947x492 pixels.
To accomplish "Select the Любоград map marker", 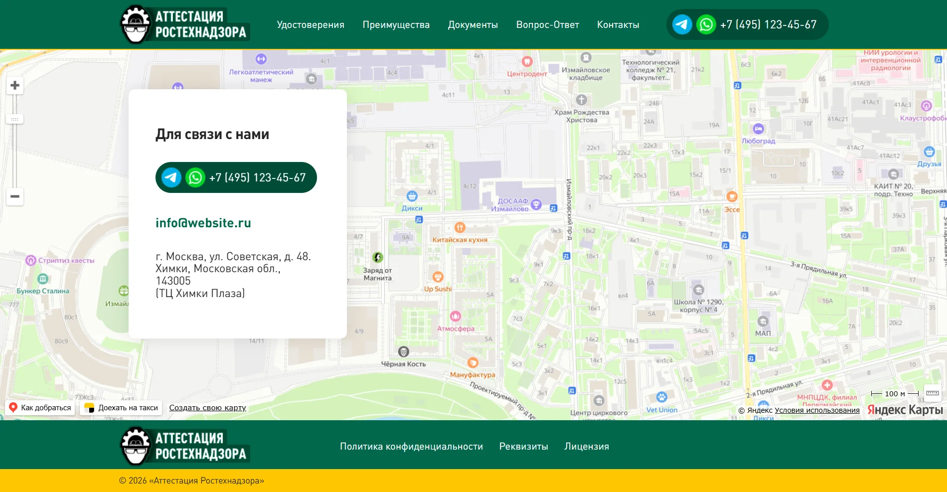I will (758, 129).
